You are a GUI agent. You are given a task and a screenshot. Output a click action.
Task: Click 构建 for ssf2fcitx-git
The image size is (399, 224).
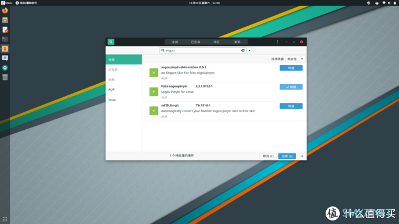coord(291,106)
